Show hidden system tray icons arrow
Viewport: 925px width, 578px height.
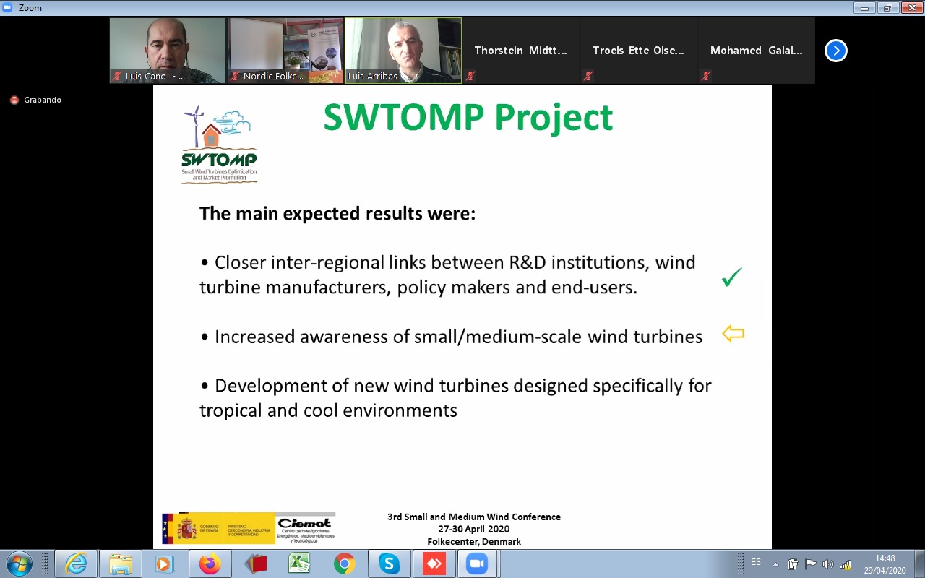click(x=775, y=564)
